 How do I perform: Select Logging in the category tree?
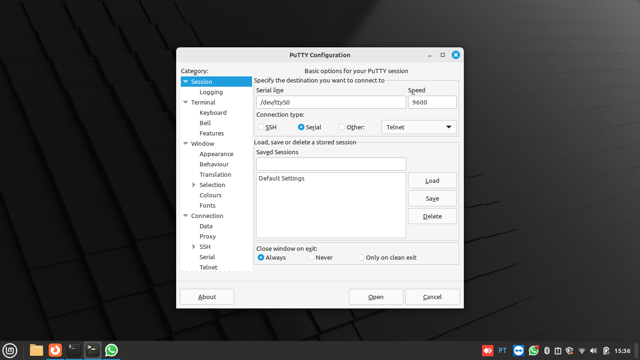(211, 92)
